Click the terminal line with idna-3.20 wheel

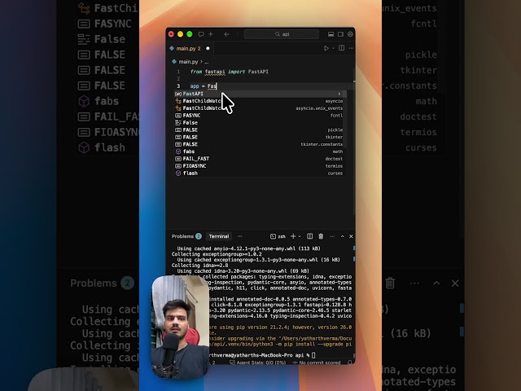click(x=243, y=271)
